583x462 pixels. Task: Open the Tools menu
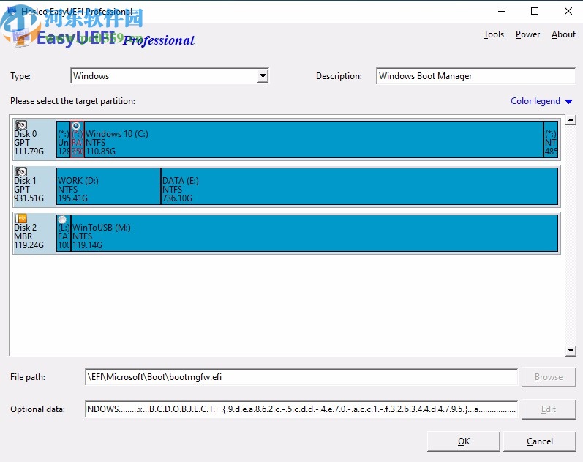[494, 34]
